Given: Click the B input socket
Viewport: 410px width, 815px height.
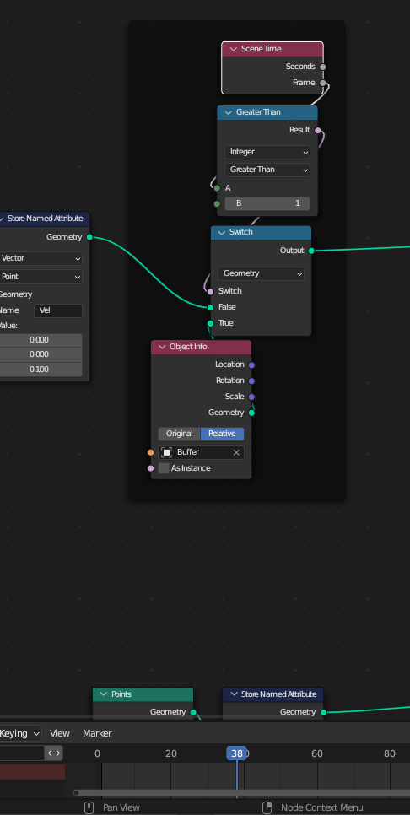Looking at the screenshot, I should pyautogui.click(x=217, y=204).
